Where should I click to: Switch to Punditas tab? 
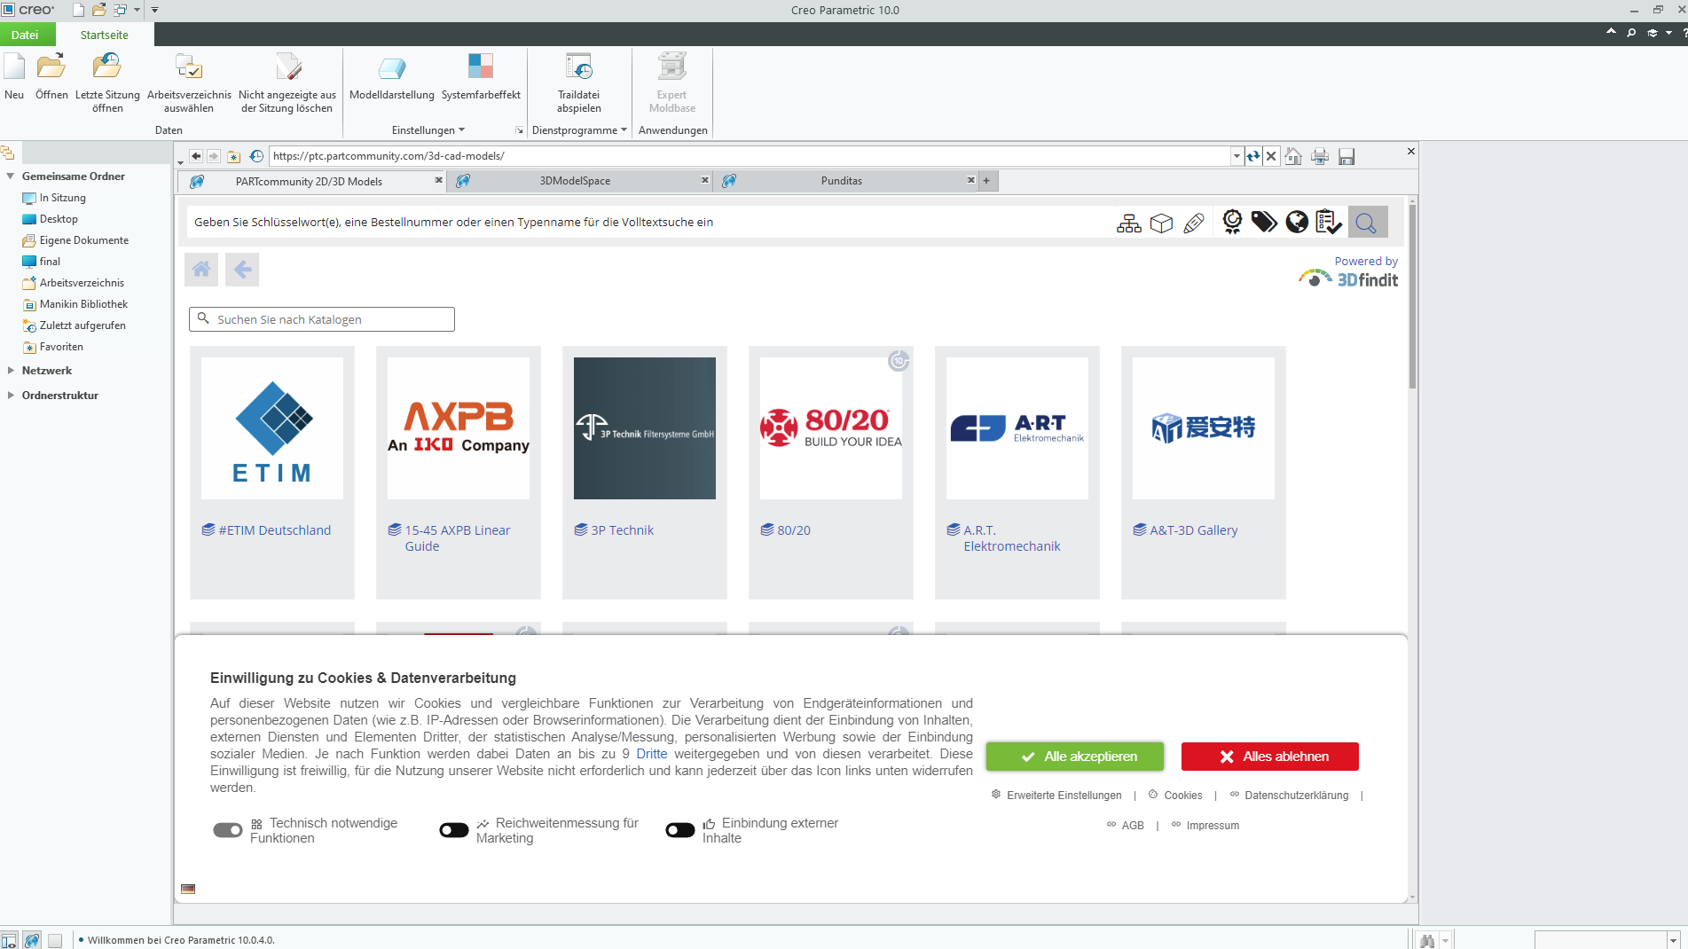[841, 181]
